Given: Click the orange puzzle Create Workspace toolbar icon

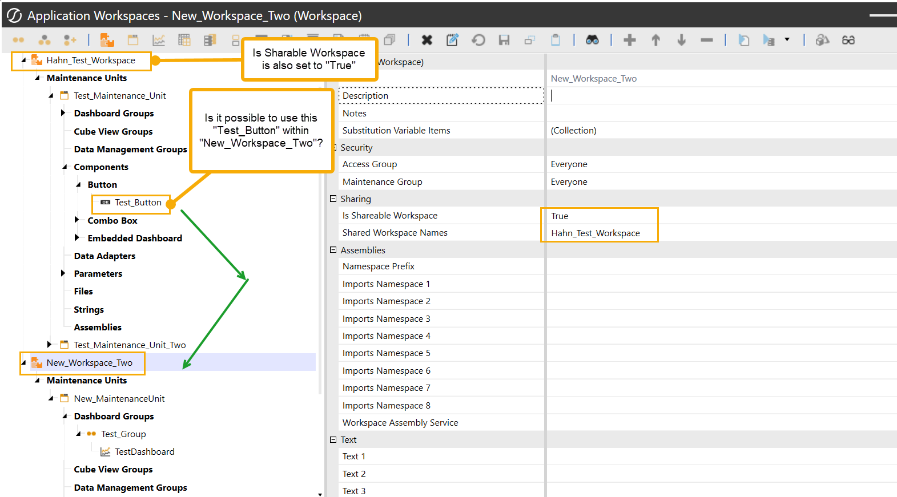Looking at the screenshot, I should pos(107,40).
